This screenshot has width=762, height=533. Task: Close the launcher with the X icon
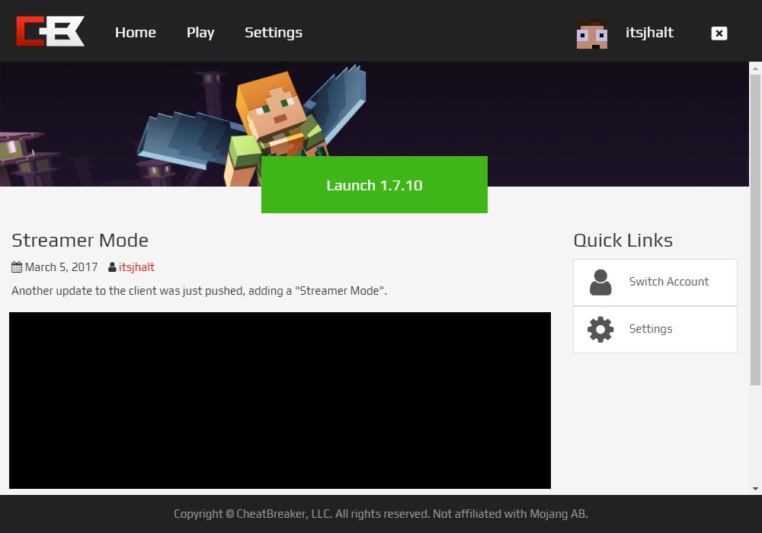point(719,33)
